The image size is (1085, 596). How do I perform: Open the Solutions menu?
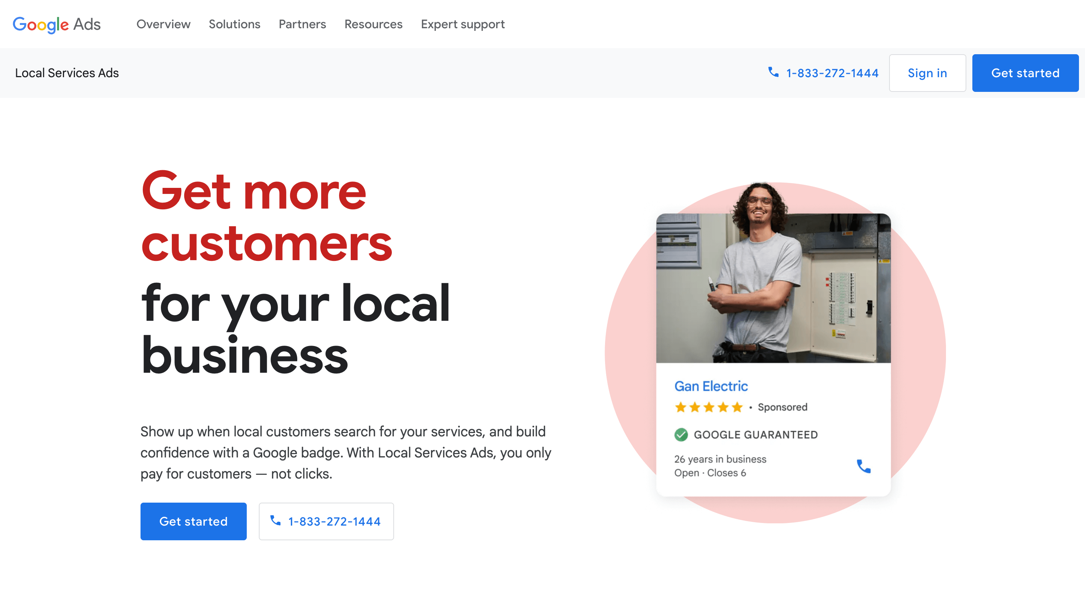point(235,24)
